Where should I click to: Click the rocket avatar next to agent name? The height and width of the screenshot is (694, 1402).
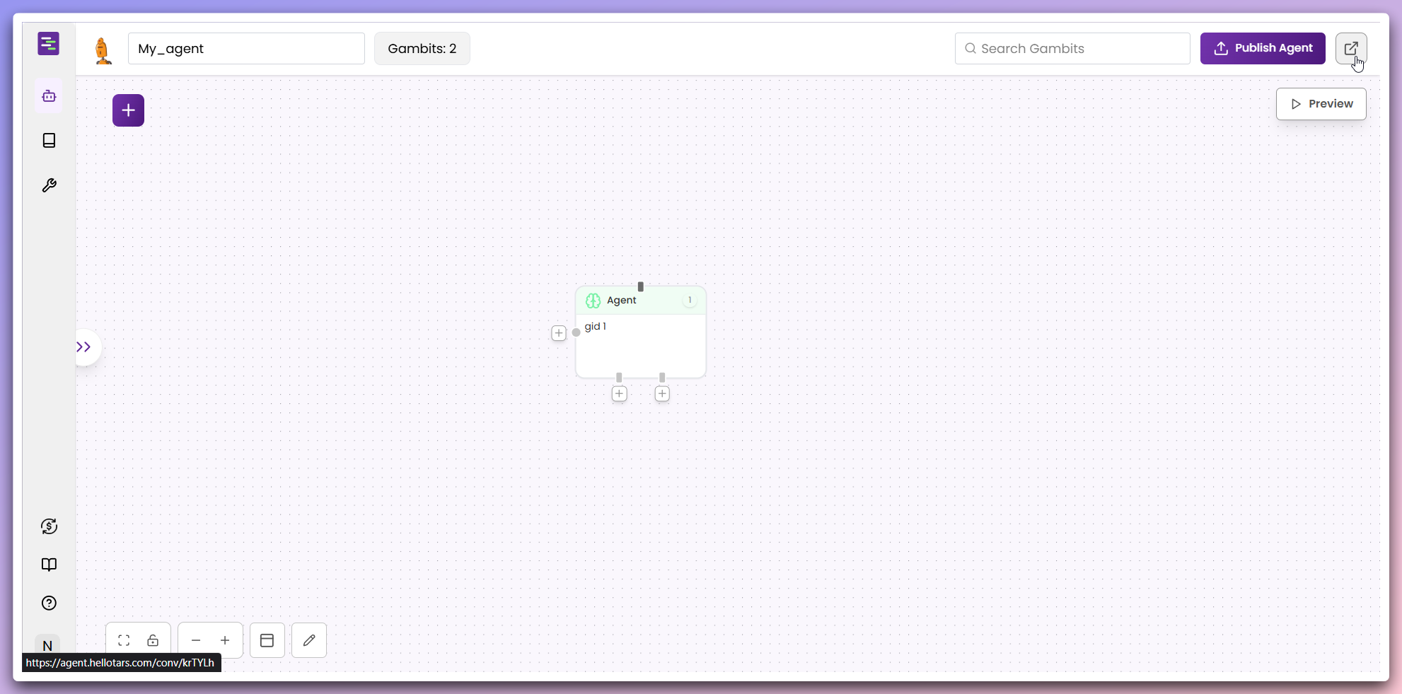pos(103,48)
